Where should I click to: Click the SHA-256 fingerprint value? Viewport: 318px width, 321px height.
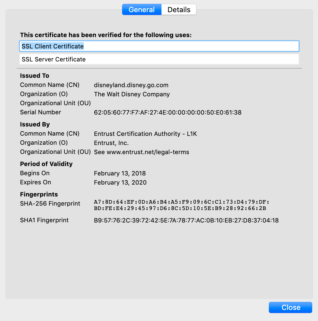pyautogui.click(x=181, y=205)
